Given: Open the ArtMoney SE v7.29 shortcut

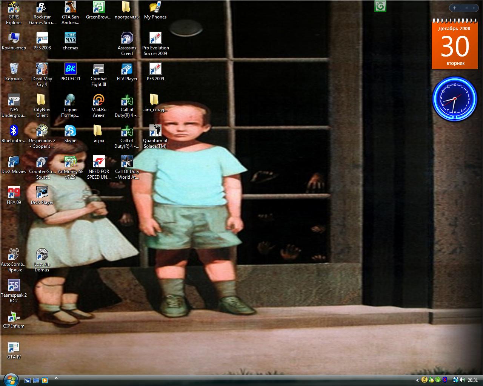Looking at the screenshot, I should tap(71, 167).
